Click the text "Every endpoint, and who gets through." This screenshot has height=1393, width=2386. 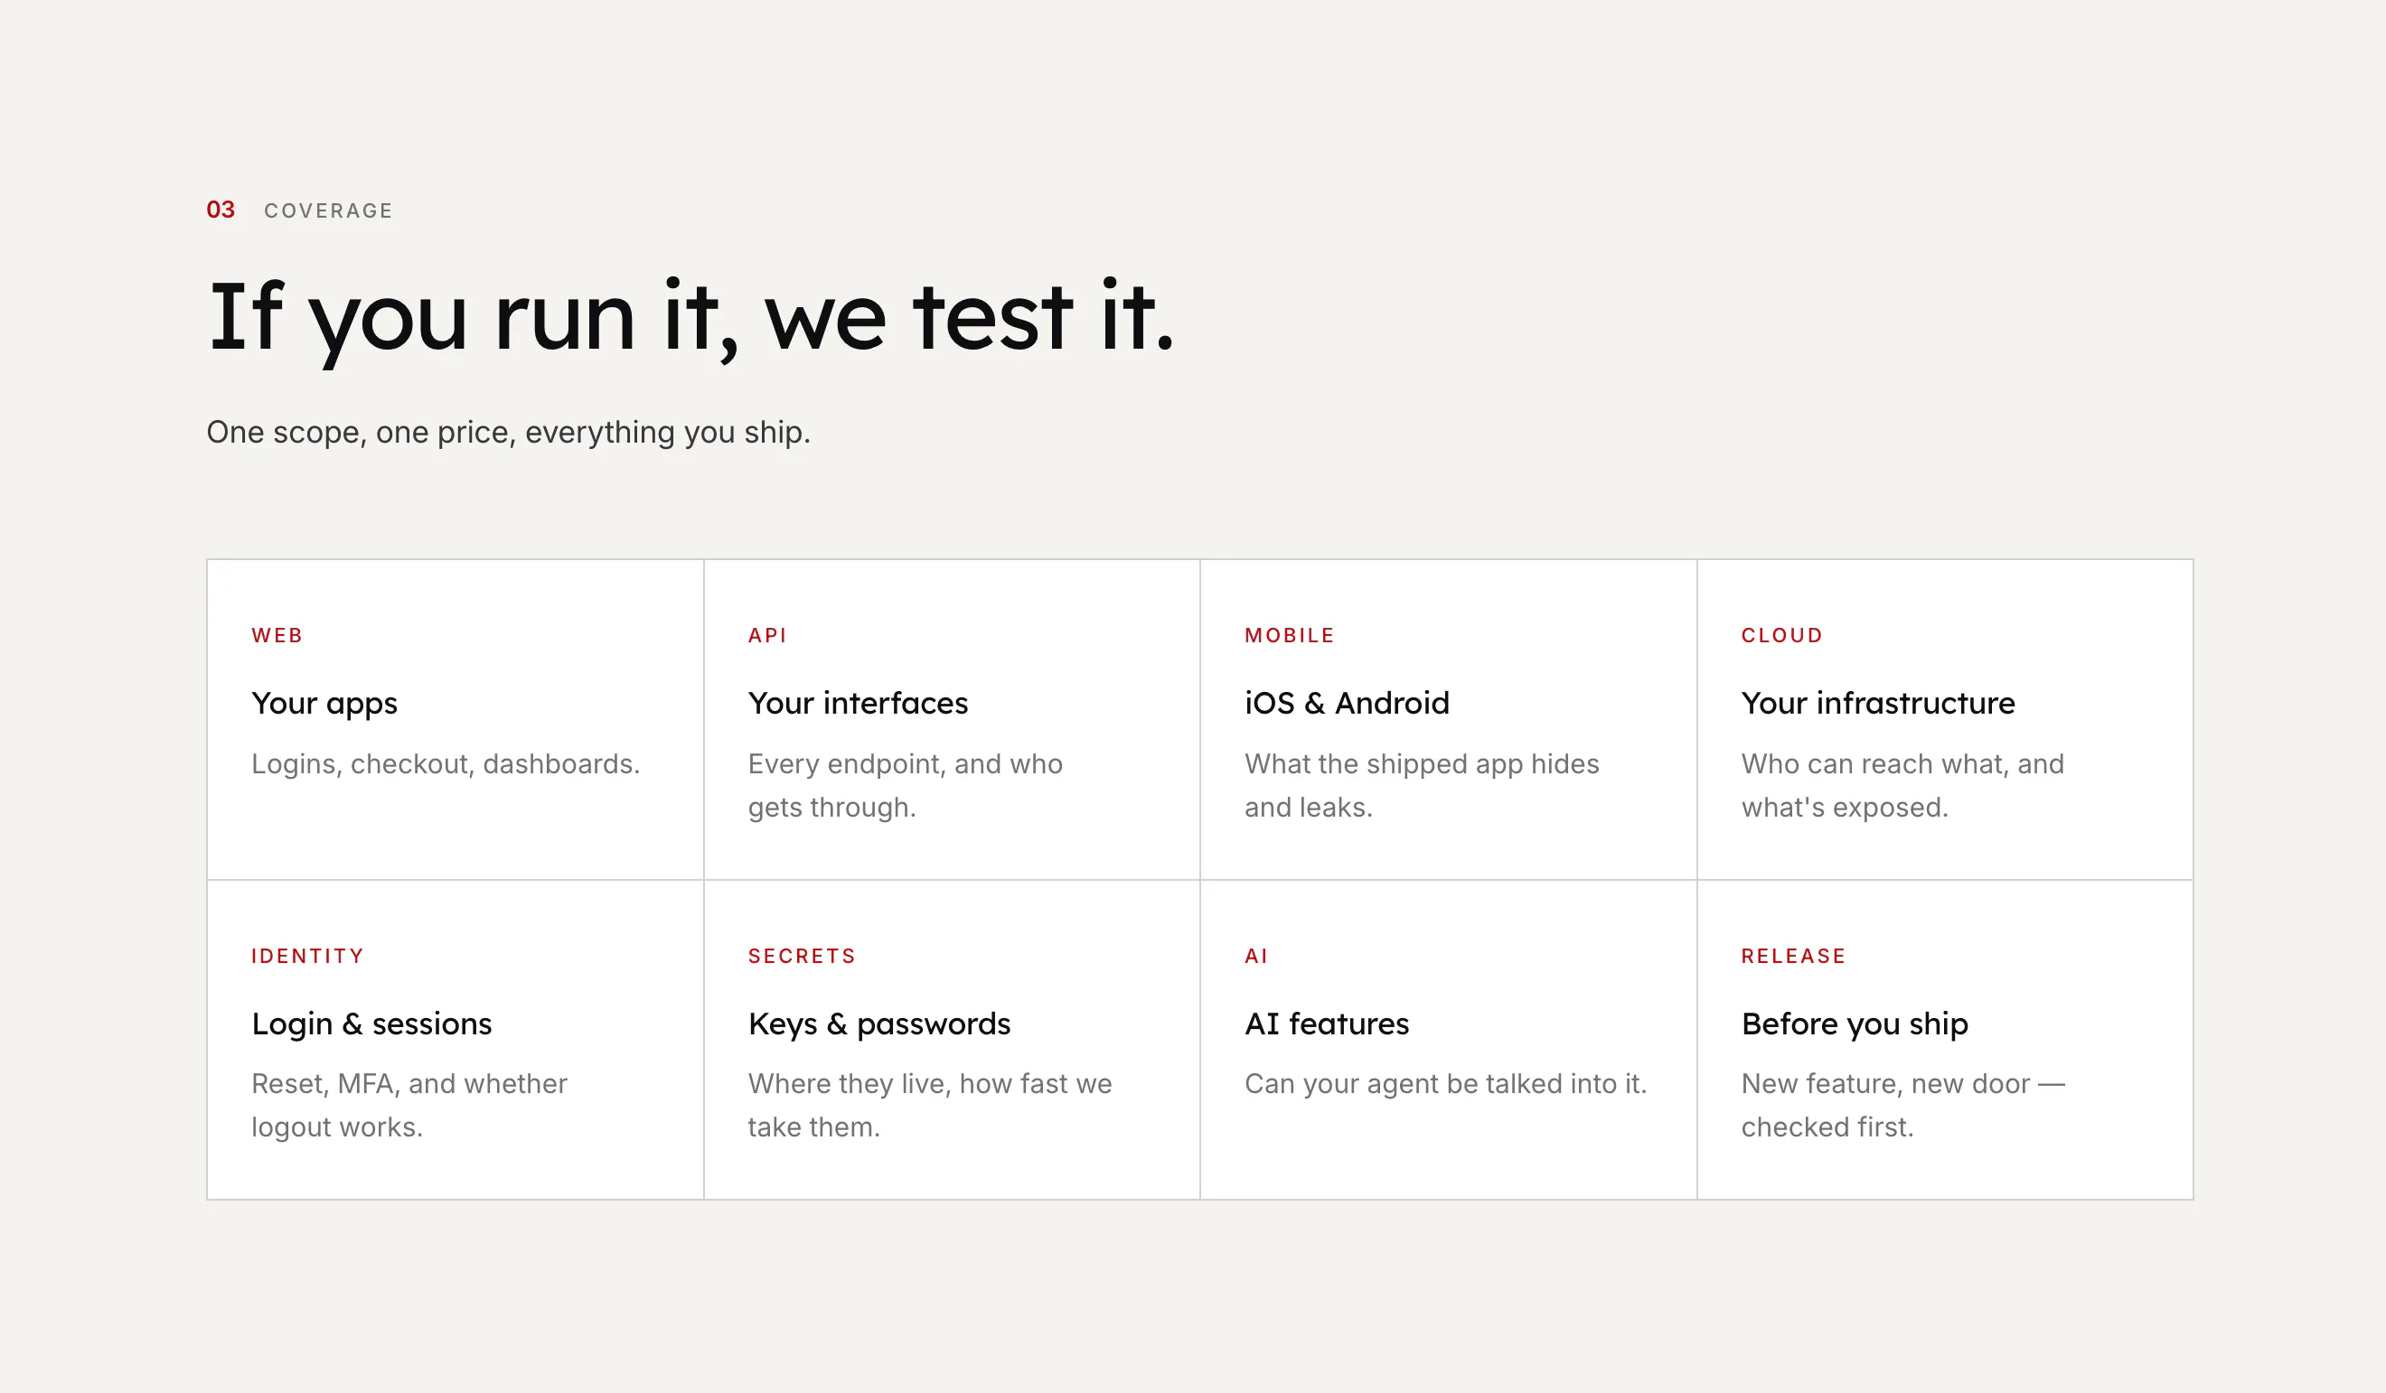pos(906,785)
